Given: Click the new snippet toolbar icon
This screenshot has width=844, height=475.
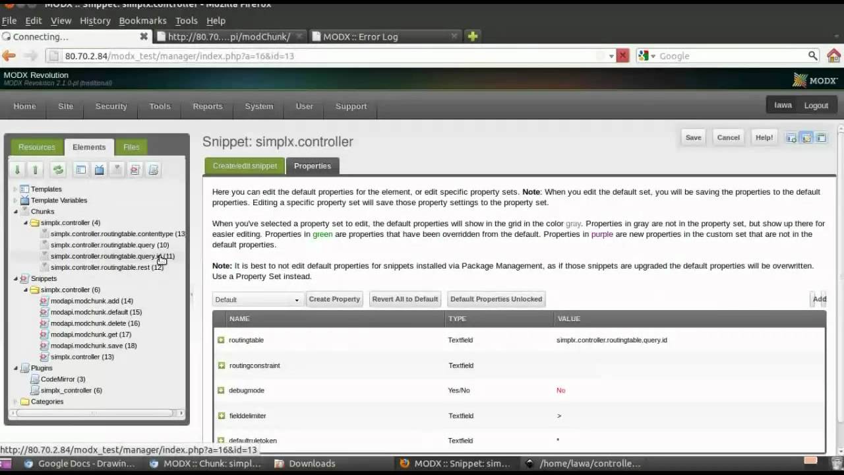Looking at the screenshot, I should pyautogui.click(x=135, y=170).
